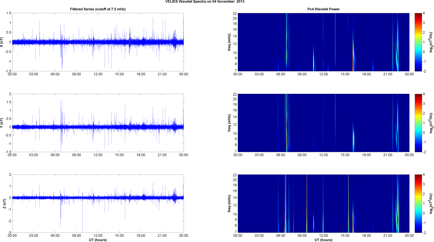Viewport: 434px width, 242px height.
Task: Click the Pc4 Wavelet Power heading
Action: 323,9
